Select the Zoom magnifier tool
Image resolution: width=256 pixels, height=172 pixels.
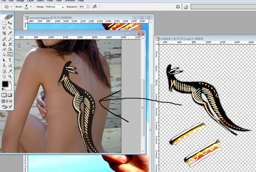tap(10, 76)
